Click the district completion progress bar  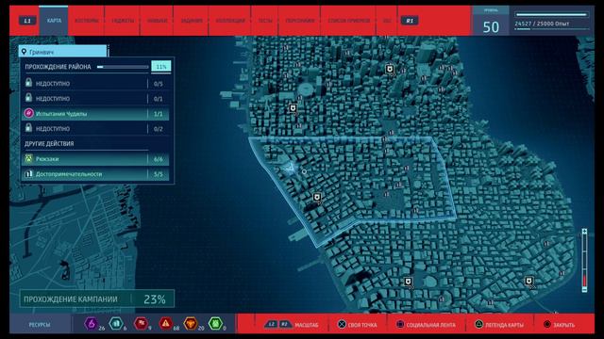(x=123, y=67)
